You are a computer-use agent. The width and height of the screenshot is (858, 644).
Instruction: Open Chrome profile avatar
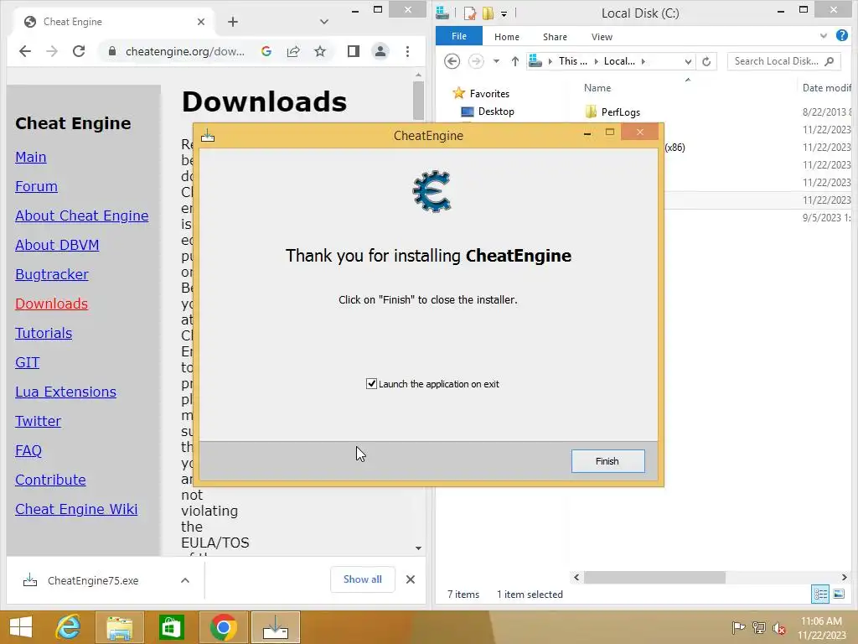[x=380, y=51]
